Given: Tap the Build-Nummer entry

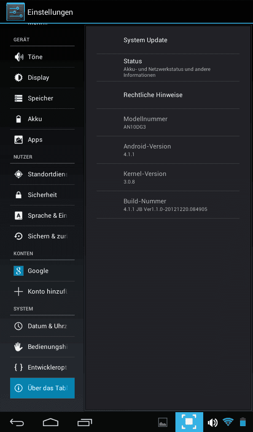Looking at the screenshot, I should click(168, 205).
